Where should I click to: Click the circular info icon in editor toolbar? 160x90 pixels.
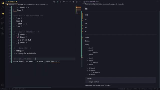pos(73,2)
